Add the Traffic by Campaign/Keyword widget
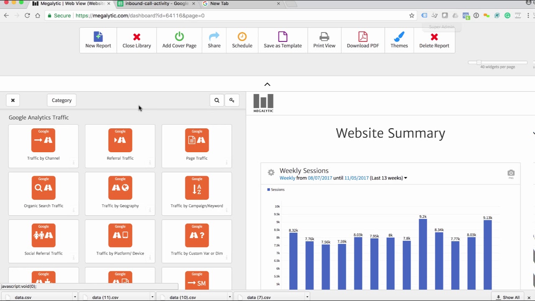Viewport: 535px width, 301px height. 197,194
